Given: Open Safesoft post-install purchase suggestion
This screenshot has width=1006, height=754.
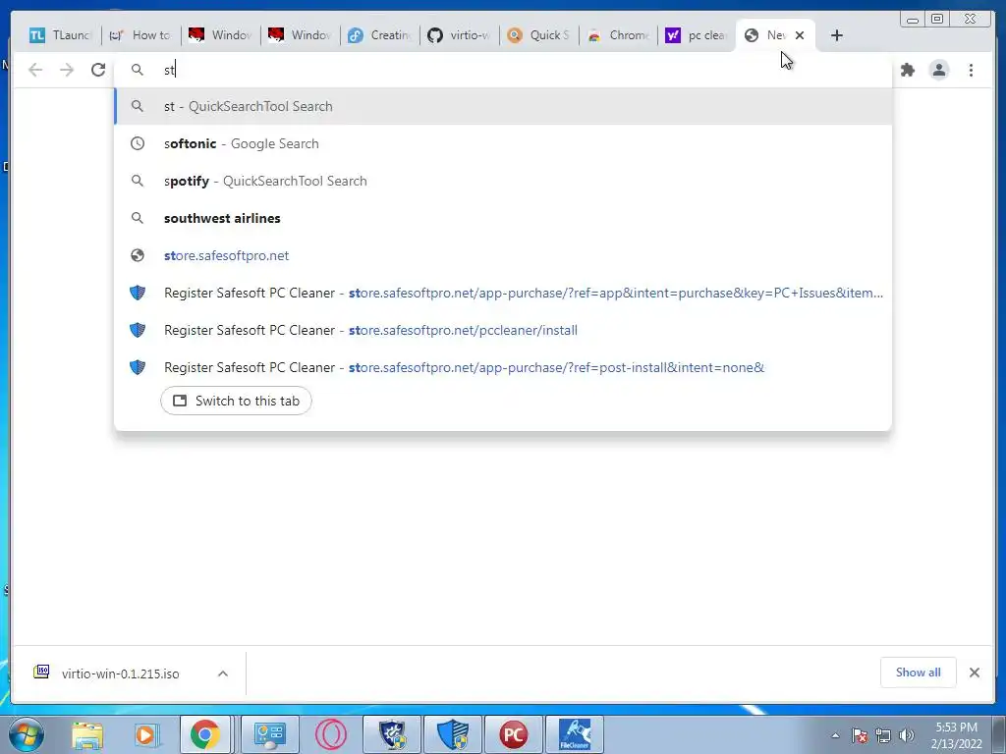Looking at the screenshot, I should point(503,367).
